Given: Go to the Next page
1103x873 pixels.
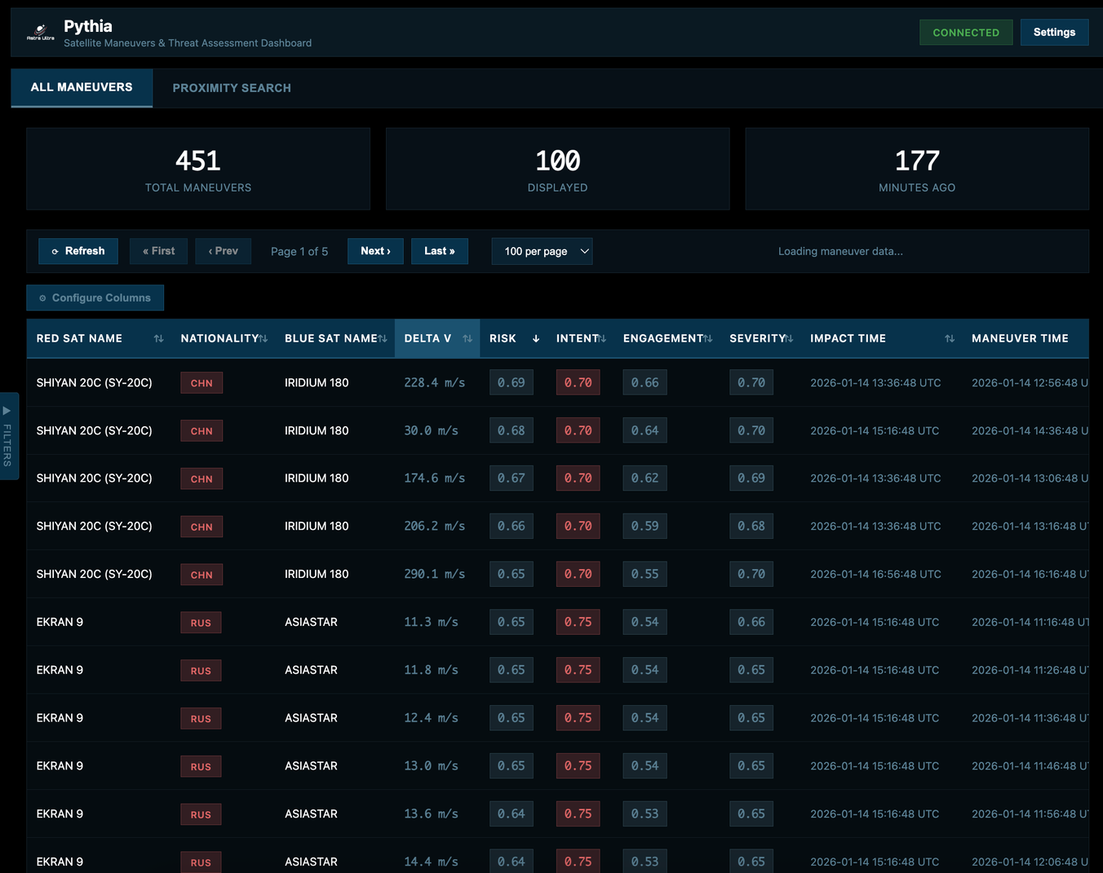Looking at the screenshot, I should pyautogui.click(x=375, y=251).
